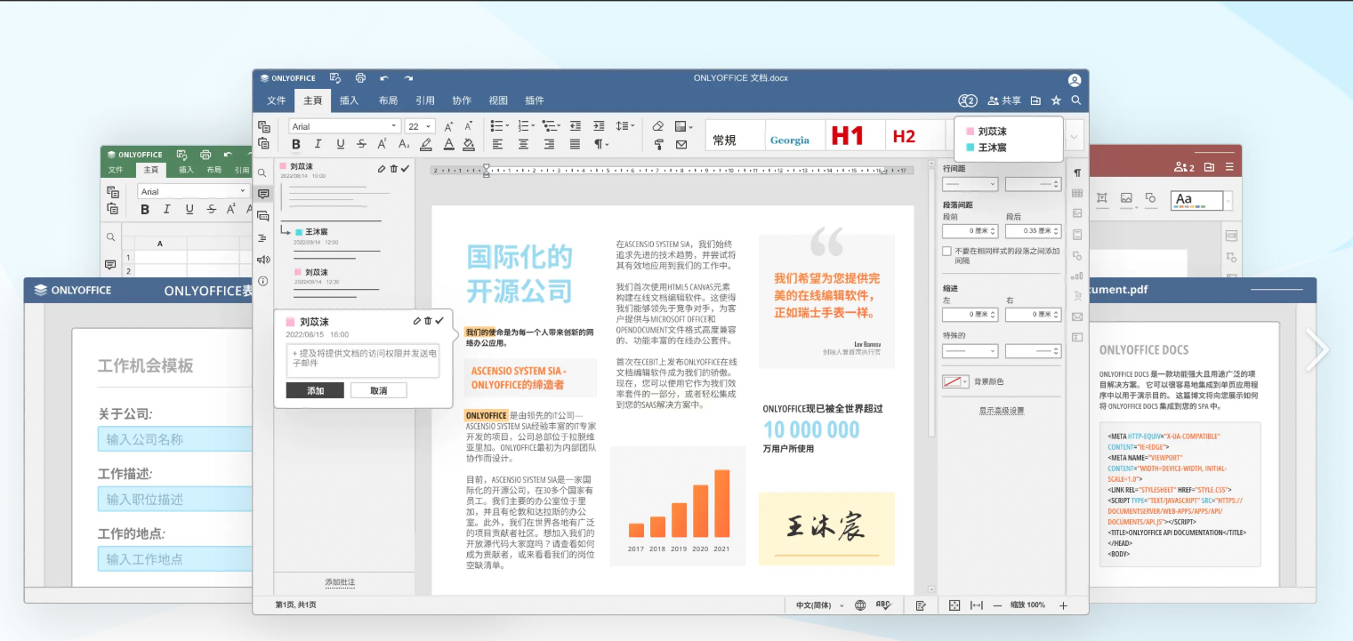1353x641 pixels.
Task: Delete the comment in the popup bubble
Action: coord(428,321)
